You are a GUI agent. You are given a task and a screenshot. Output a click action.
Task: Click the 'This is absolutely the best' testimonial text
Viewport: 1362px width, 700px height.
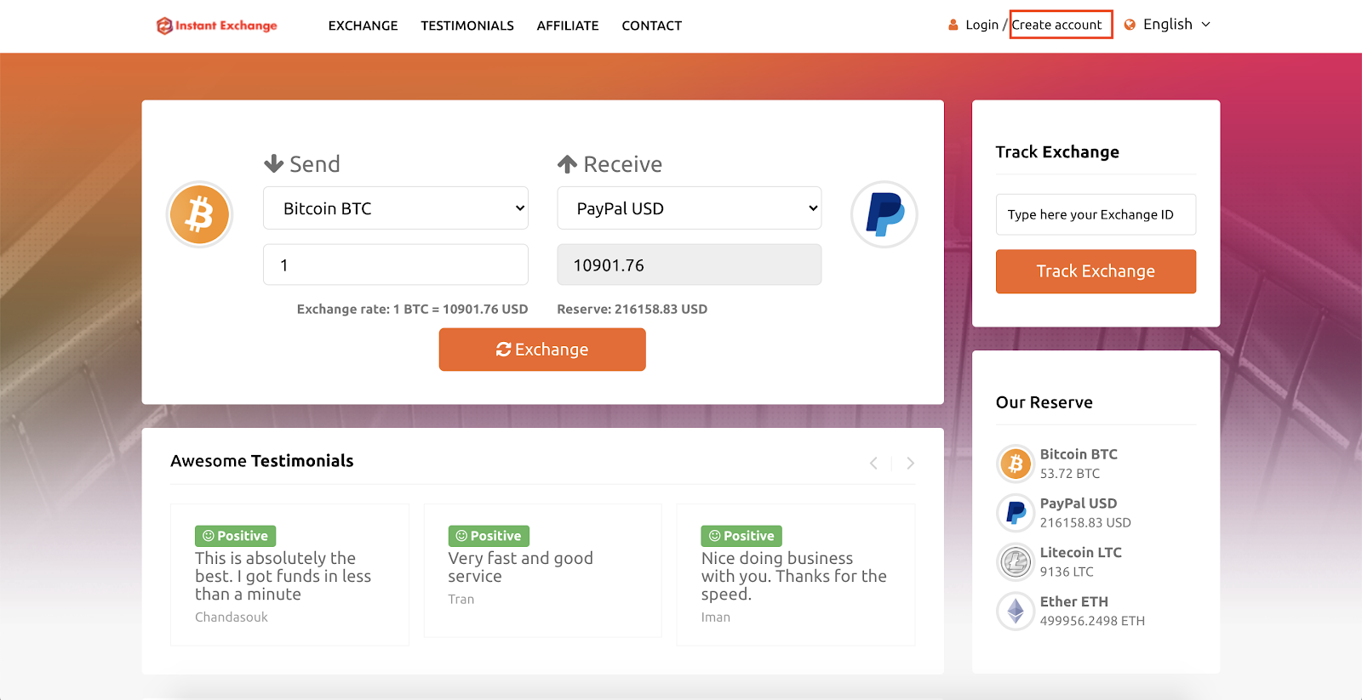pos(283,576)
